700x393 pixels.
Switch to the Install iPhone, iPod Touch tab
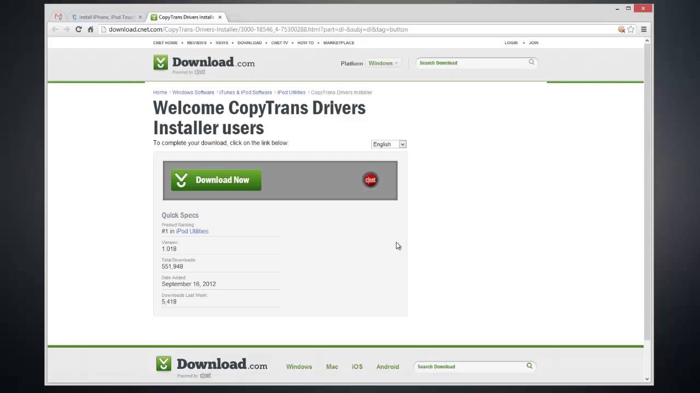[x=107, y=17]
